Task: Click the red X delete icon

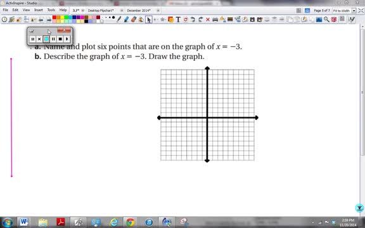Action: click(x=208, y=20)
